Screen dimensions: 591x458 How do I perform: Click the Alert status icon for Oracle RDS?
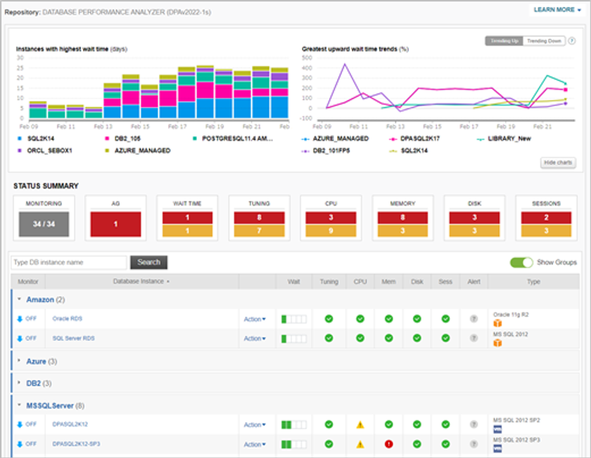[x=474, y=319]
